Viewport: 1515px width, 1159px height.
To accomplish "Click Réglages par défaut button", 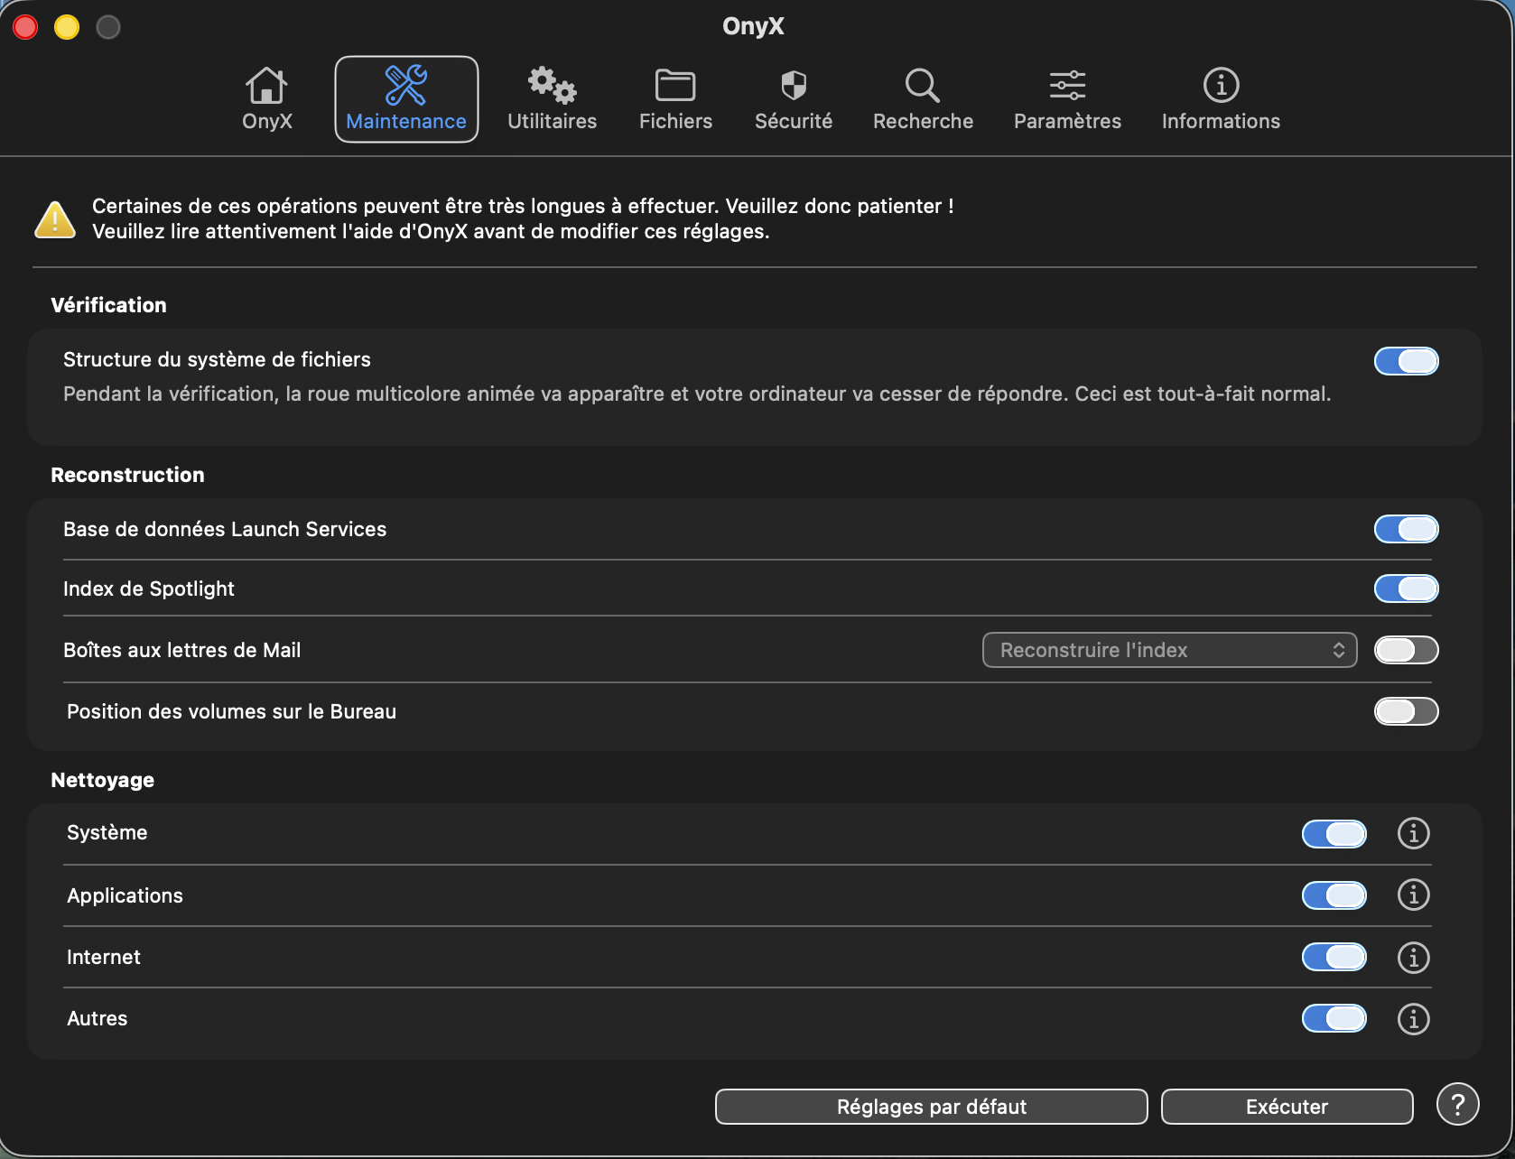I will pos(931,1107).
